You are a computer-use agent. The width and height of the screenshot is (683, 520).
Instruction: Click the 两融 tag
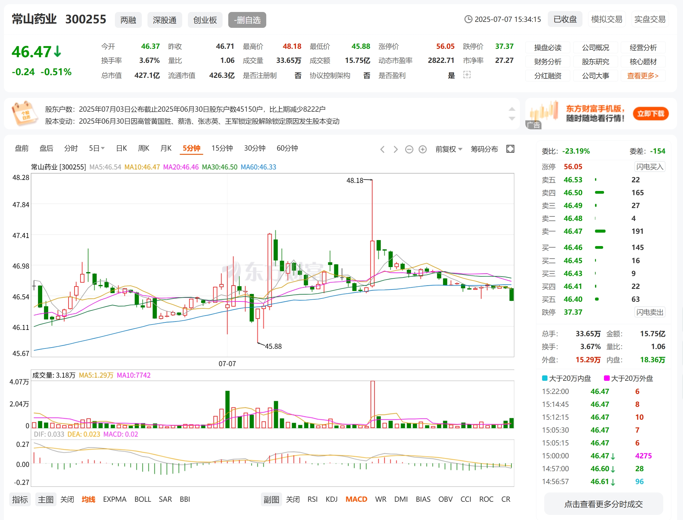[x=128, y=20]
